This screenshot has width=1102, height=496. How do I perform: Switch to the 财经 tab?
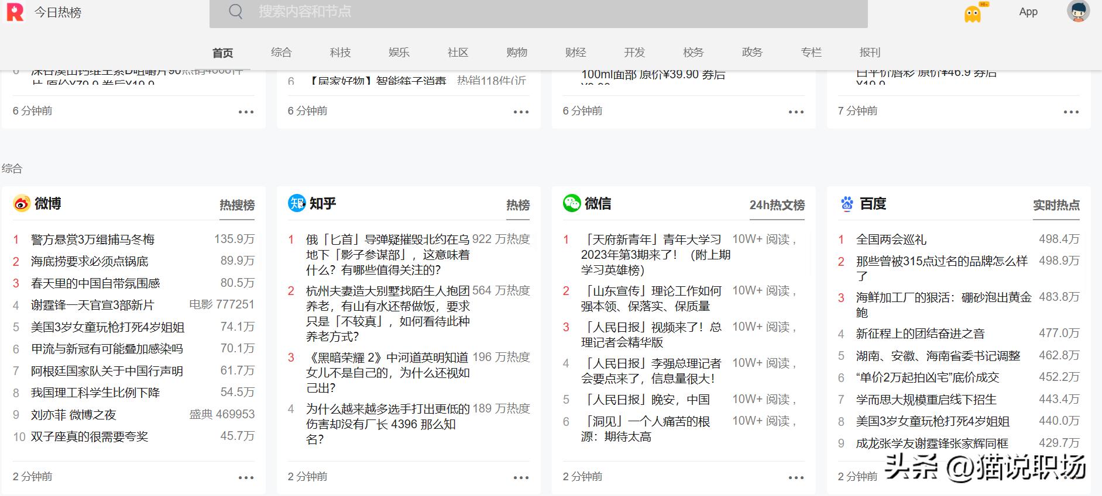point(576,53)
